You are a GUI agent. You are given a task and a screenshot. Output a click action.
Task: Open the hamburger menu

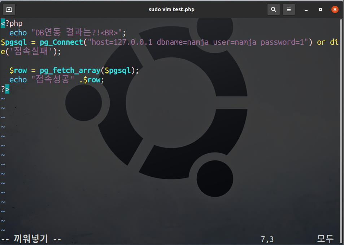pyautogui.click(x=289, y=9)
